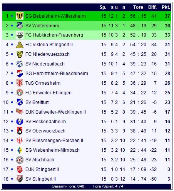
Task: Click blue dot beside rank 6 Niedergailbach
Action: [x=12, y=64]
